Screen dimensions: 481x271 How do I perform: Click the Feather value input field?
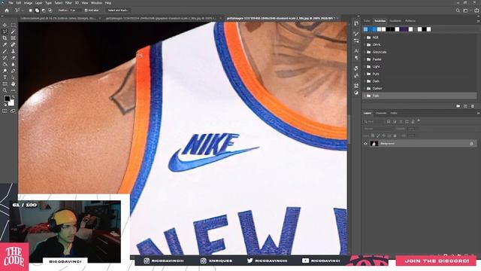click(75, 11)
